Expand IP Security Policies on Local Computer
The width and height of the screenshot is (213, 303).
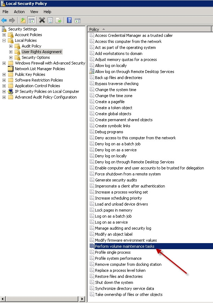(x=4, y=91)
